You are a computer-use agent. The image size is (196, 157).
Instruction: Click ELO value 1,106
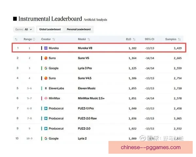133,78
